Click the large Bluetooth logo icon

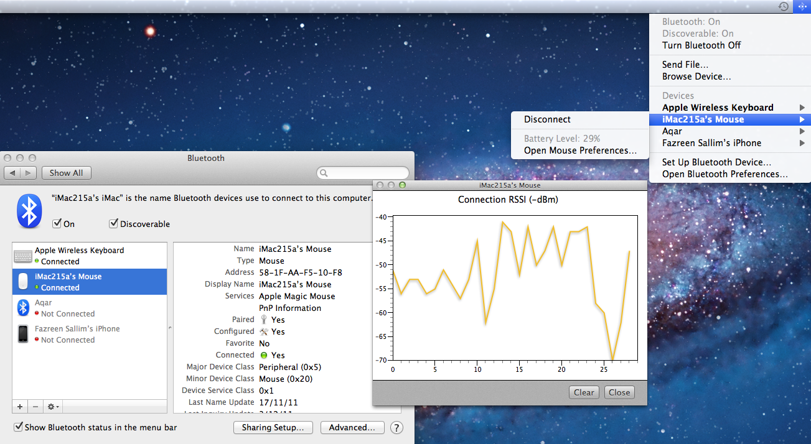tap(29, 211)
